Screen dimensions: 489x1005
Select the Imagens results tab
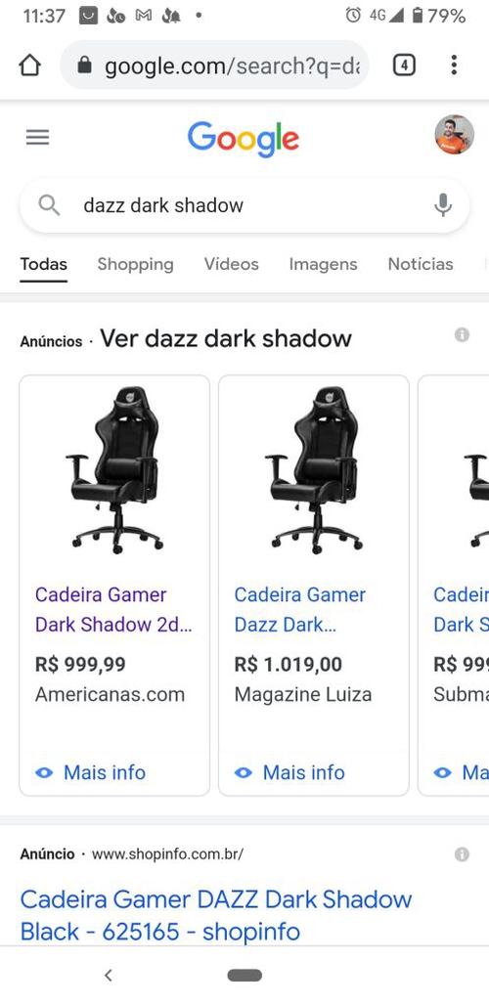[x=323, y=264]
